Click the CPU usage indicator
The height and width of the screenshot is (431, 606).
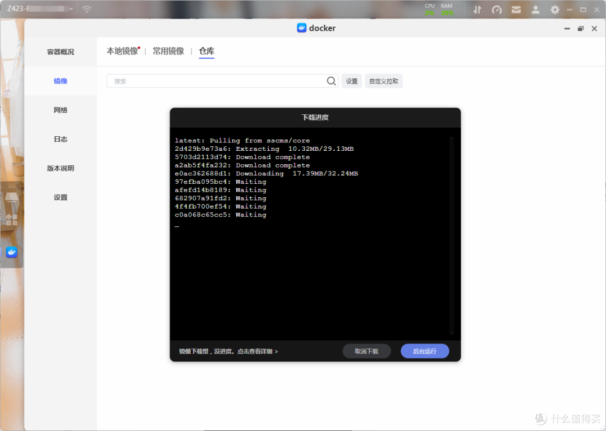429,10
